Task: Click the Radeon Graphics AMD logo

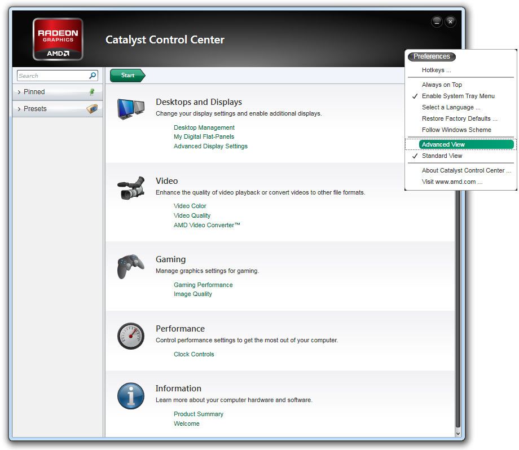Action: [x=58, y=39]
